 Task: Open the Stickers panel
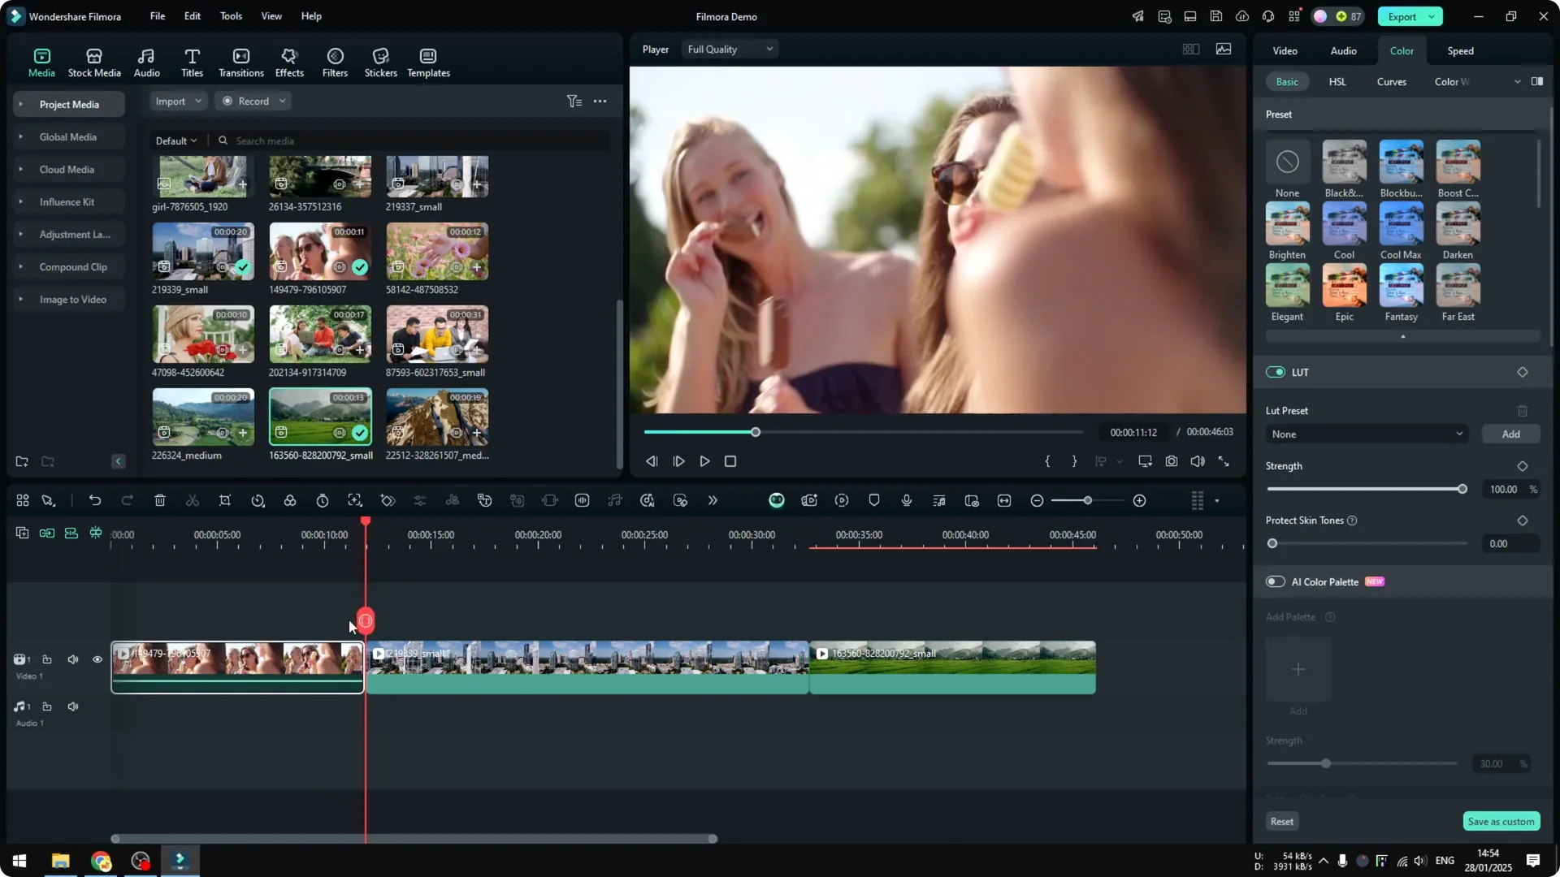point(379,61)
